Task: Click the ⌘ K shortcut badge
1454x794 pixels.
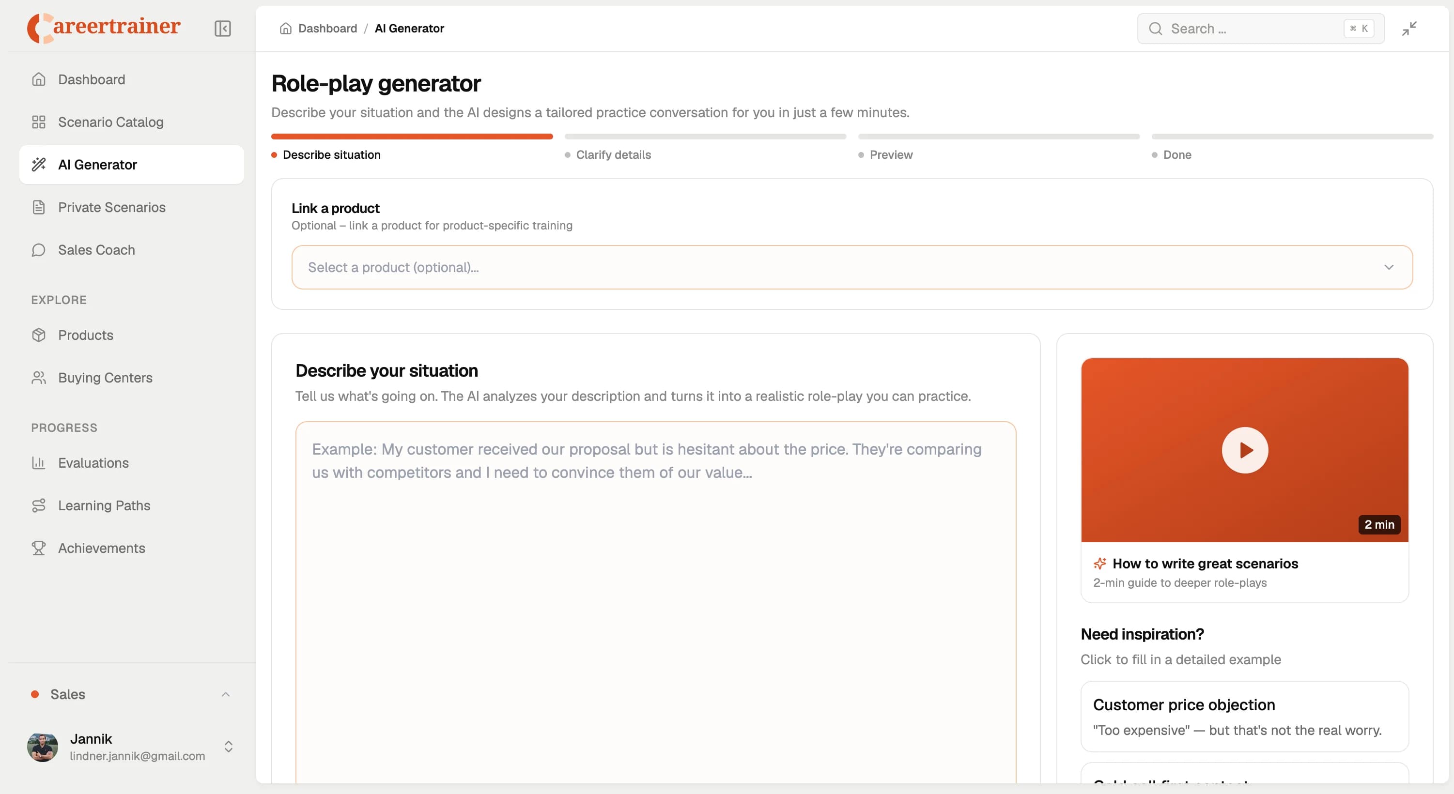Action: pyautogui.click(x=1359, y=28)
